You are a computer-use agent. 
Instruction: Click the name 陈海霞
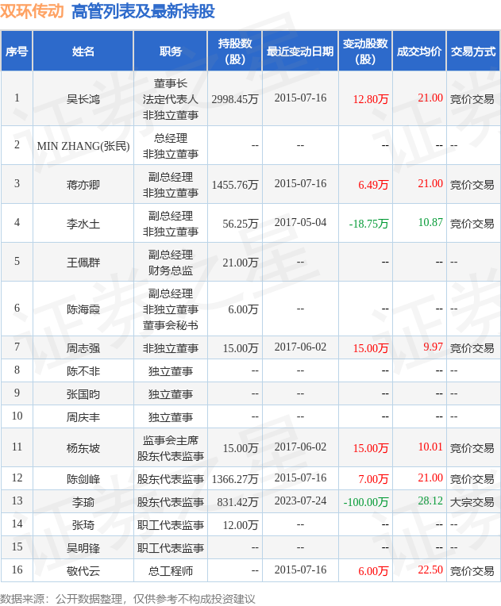click(83, 309)
